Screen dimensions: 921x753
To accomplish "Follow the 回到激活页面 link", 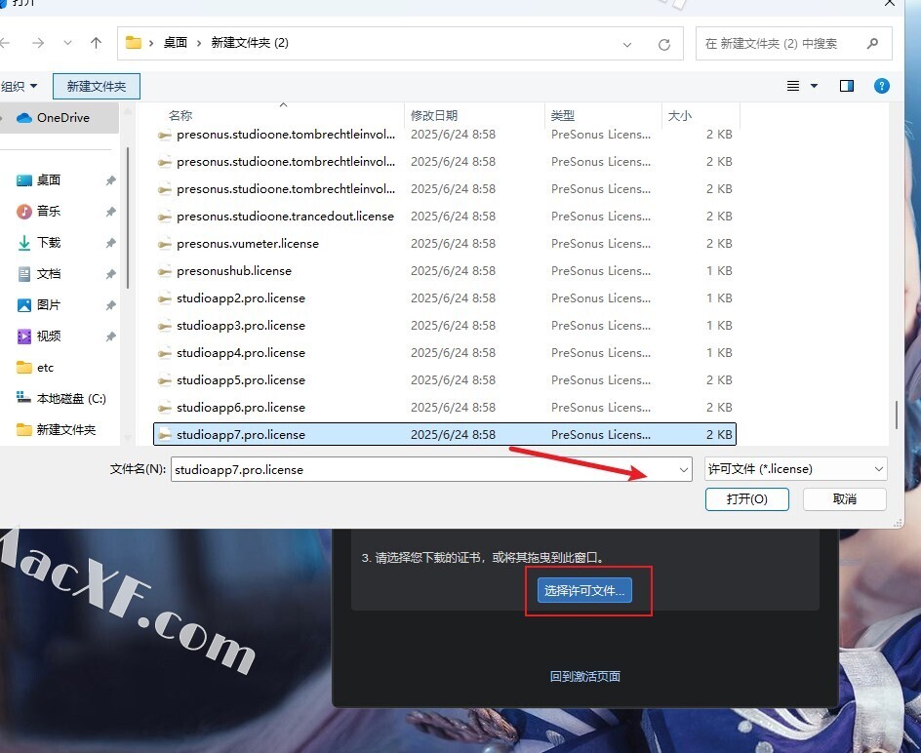I will pyautogui.click(x=585, y=676).
